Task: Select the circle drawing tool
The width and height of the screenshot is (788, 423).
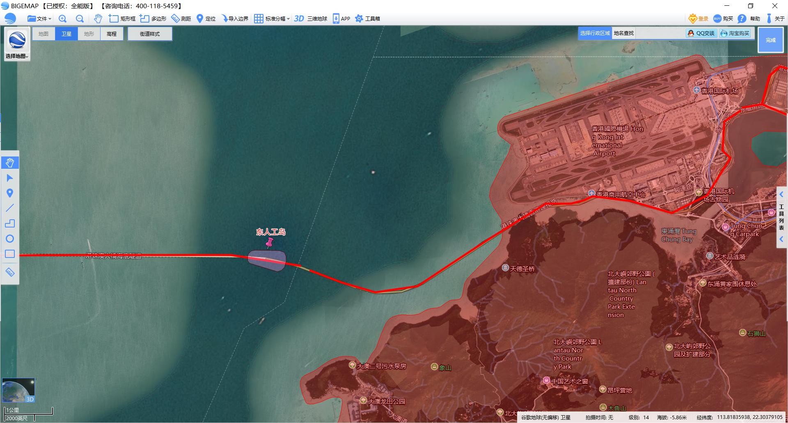Action: [10, 239]
